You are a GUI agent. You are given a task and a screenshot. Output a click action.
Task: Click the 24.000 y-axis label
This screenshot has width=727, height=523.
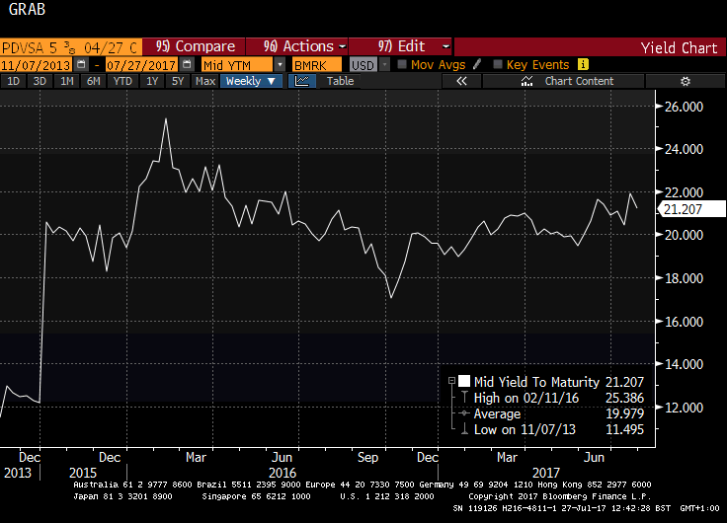684,149
